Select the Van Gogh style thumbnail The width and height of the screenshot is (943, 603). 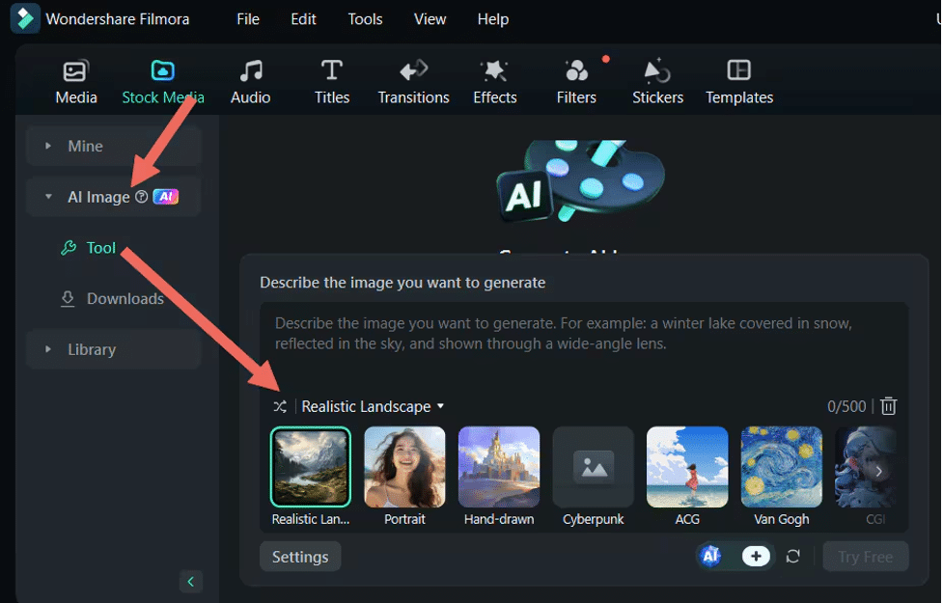tap(781, 467)
